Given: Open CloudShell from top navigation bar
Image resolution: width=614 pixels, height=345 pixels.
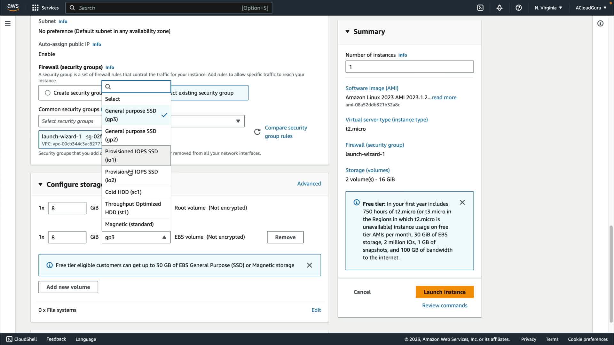Looking at the screenshot, I should click(480, 8).
